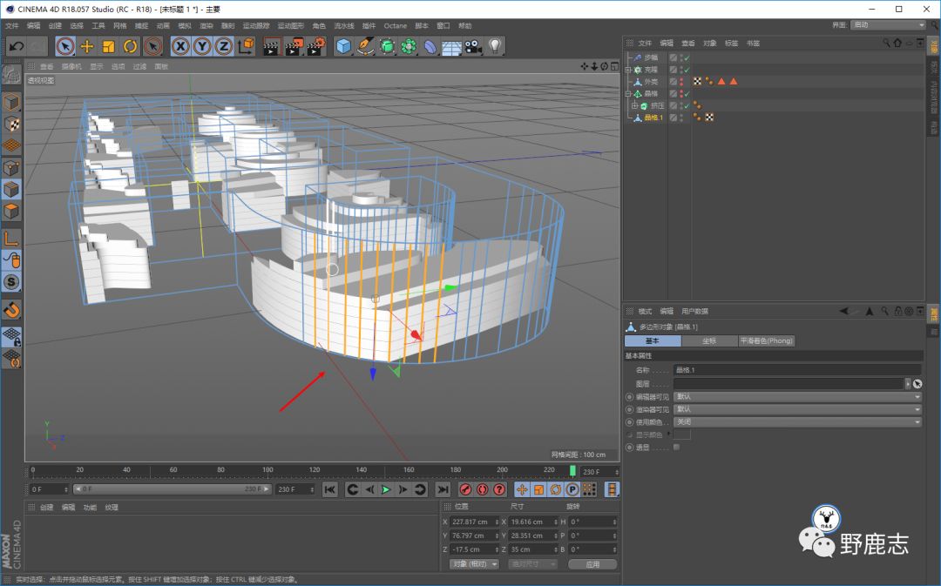Click the Undo arrow icon
This screenshot has width=941, height=586.
click(16, 46)
